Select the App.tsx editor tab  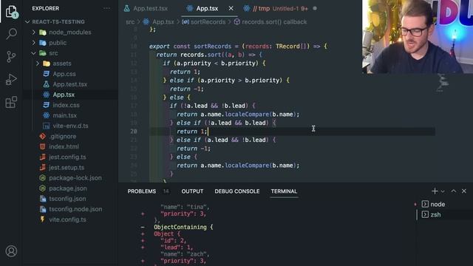[207, 8]
